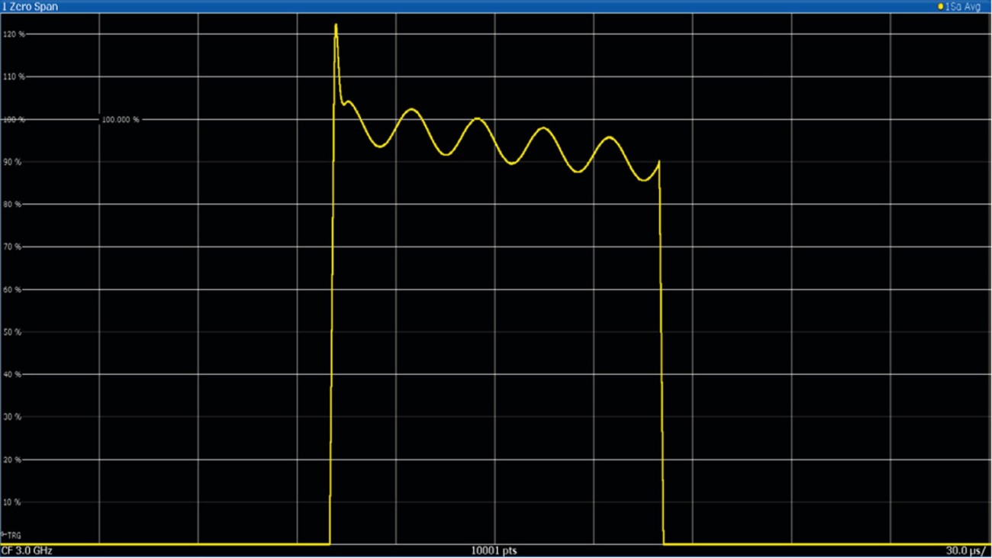
Task: Click the P-TRG trigger status indicator
Action: 11,536
